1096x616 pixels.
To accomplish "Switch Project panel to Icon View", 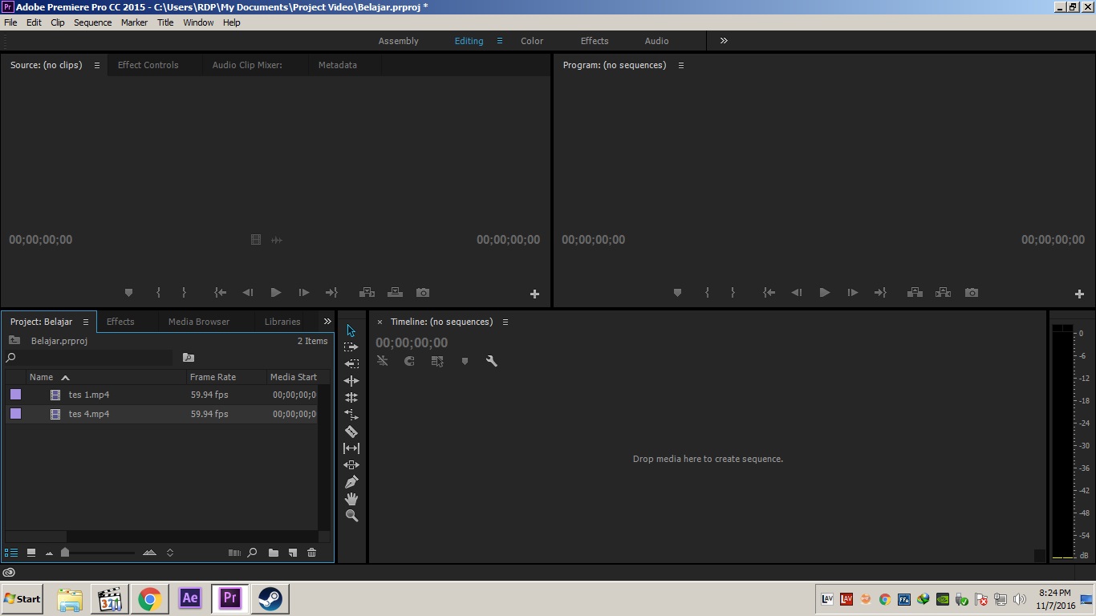I will point(31,553).
